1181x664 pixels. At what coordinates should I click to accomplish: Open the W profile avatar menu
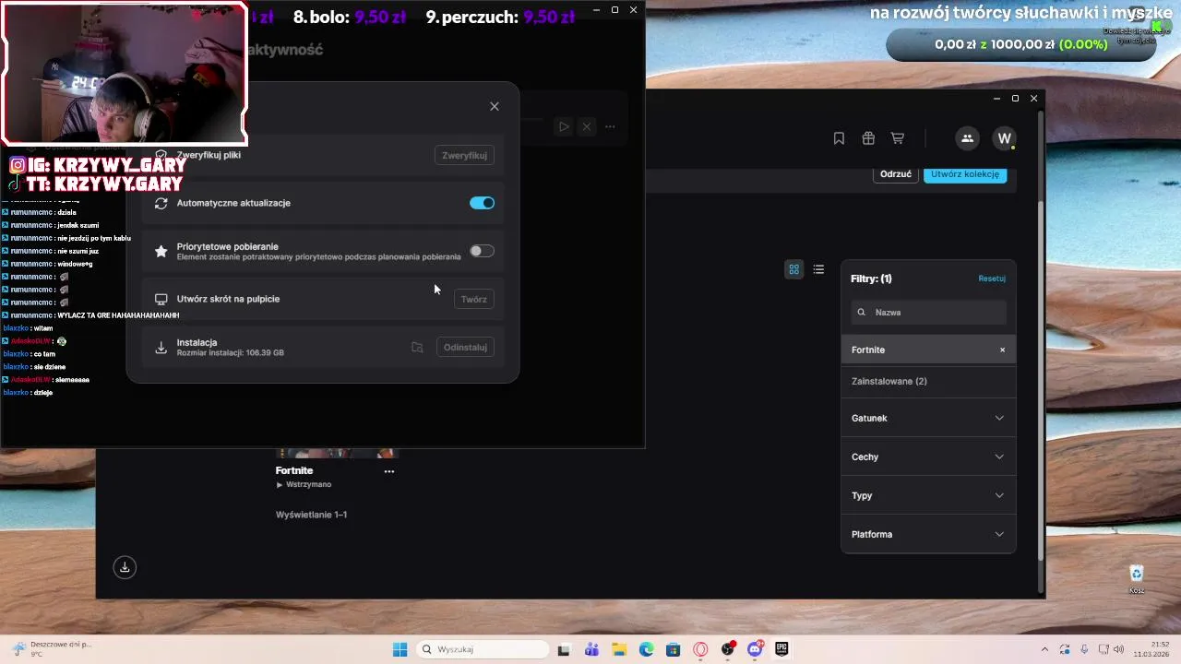tap(1004, 138)
